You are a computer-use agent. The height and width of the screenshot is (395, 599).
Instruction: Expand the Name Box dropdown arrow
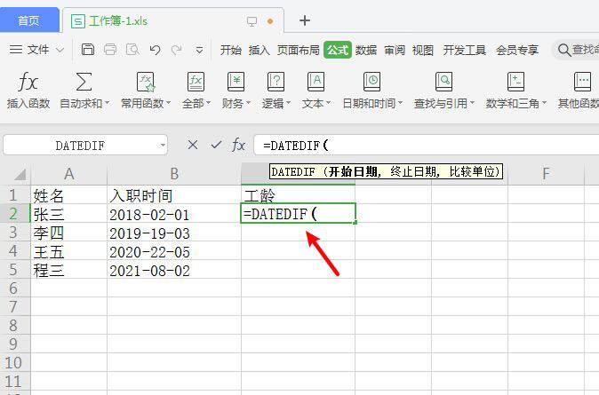tap(163, 145)
